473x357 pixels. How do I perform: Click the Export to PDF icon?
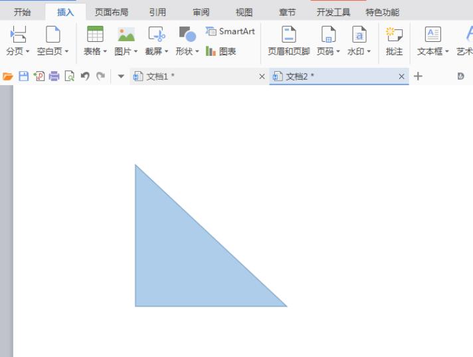[x=39, y=76]
